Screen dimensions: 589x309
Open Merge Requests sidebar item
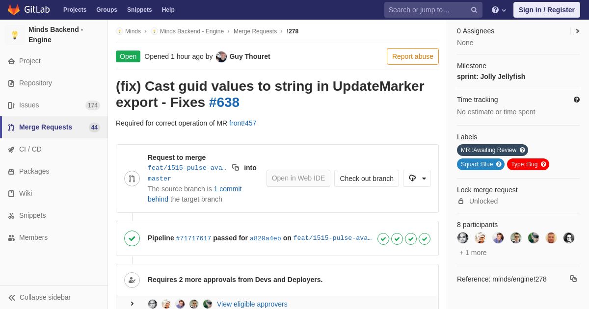[54, 127]
